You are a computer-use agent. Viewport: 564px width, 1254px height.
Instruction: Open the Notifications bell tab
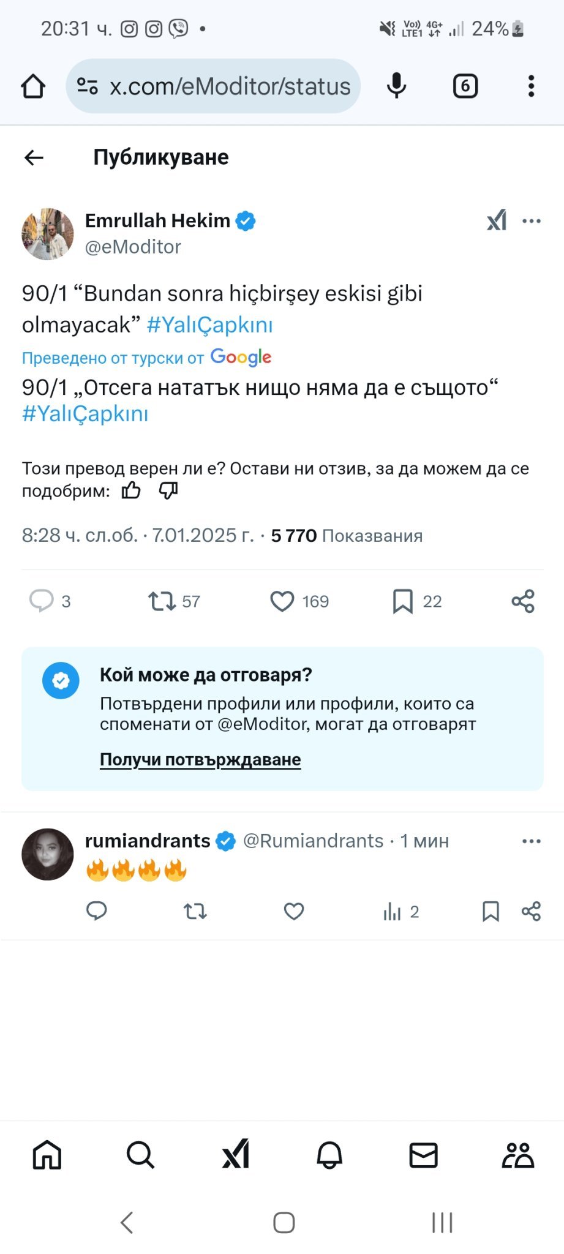[x=329, y=1155]
